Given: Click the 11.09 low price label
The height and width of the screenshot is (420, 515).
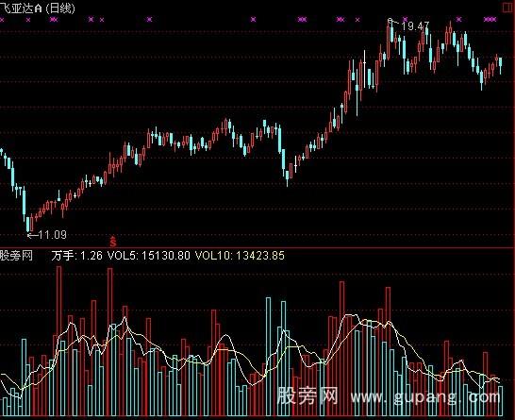Looking at the screenshot, I should [x=52, y=235].
